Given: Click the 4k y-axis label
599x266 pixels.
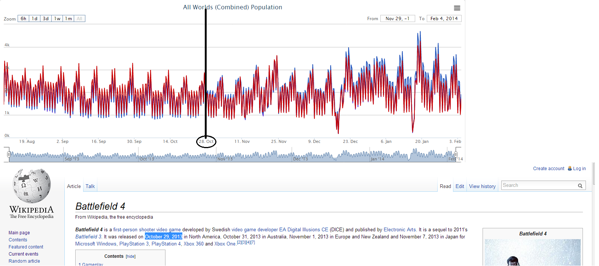Looking at the screenshot, I should point(7,45).
